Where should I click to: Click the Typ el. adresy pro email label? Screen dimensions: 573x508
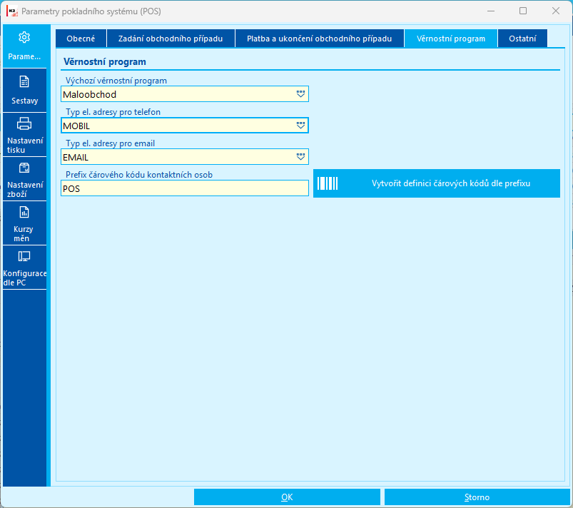pos(110,143)
